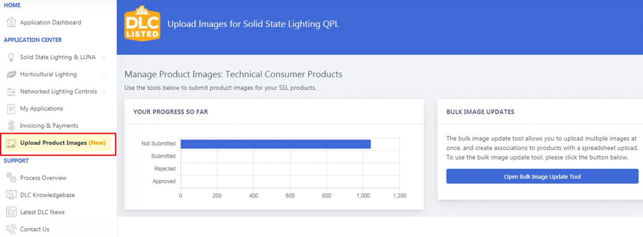The width and height of the screenshot is (643, 237).
Task: Click the My Applications document icon
Action: (x=11, y=109)
